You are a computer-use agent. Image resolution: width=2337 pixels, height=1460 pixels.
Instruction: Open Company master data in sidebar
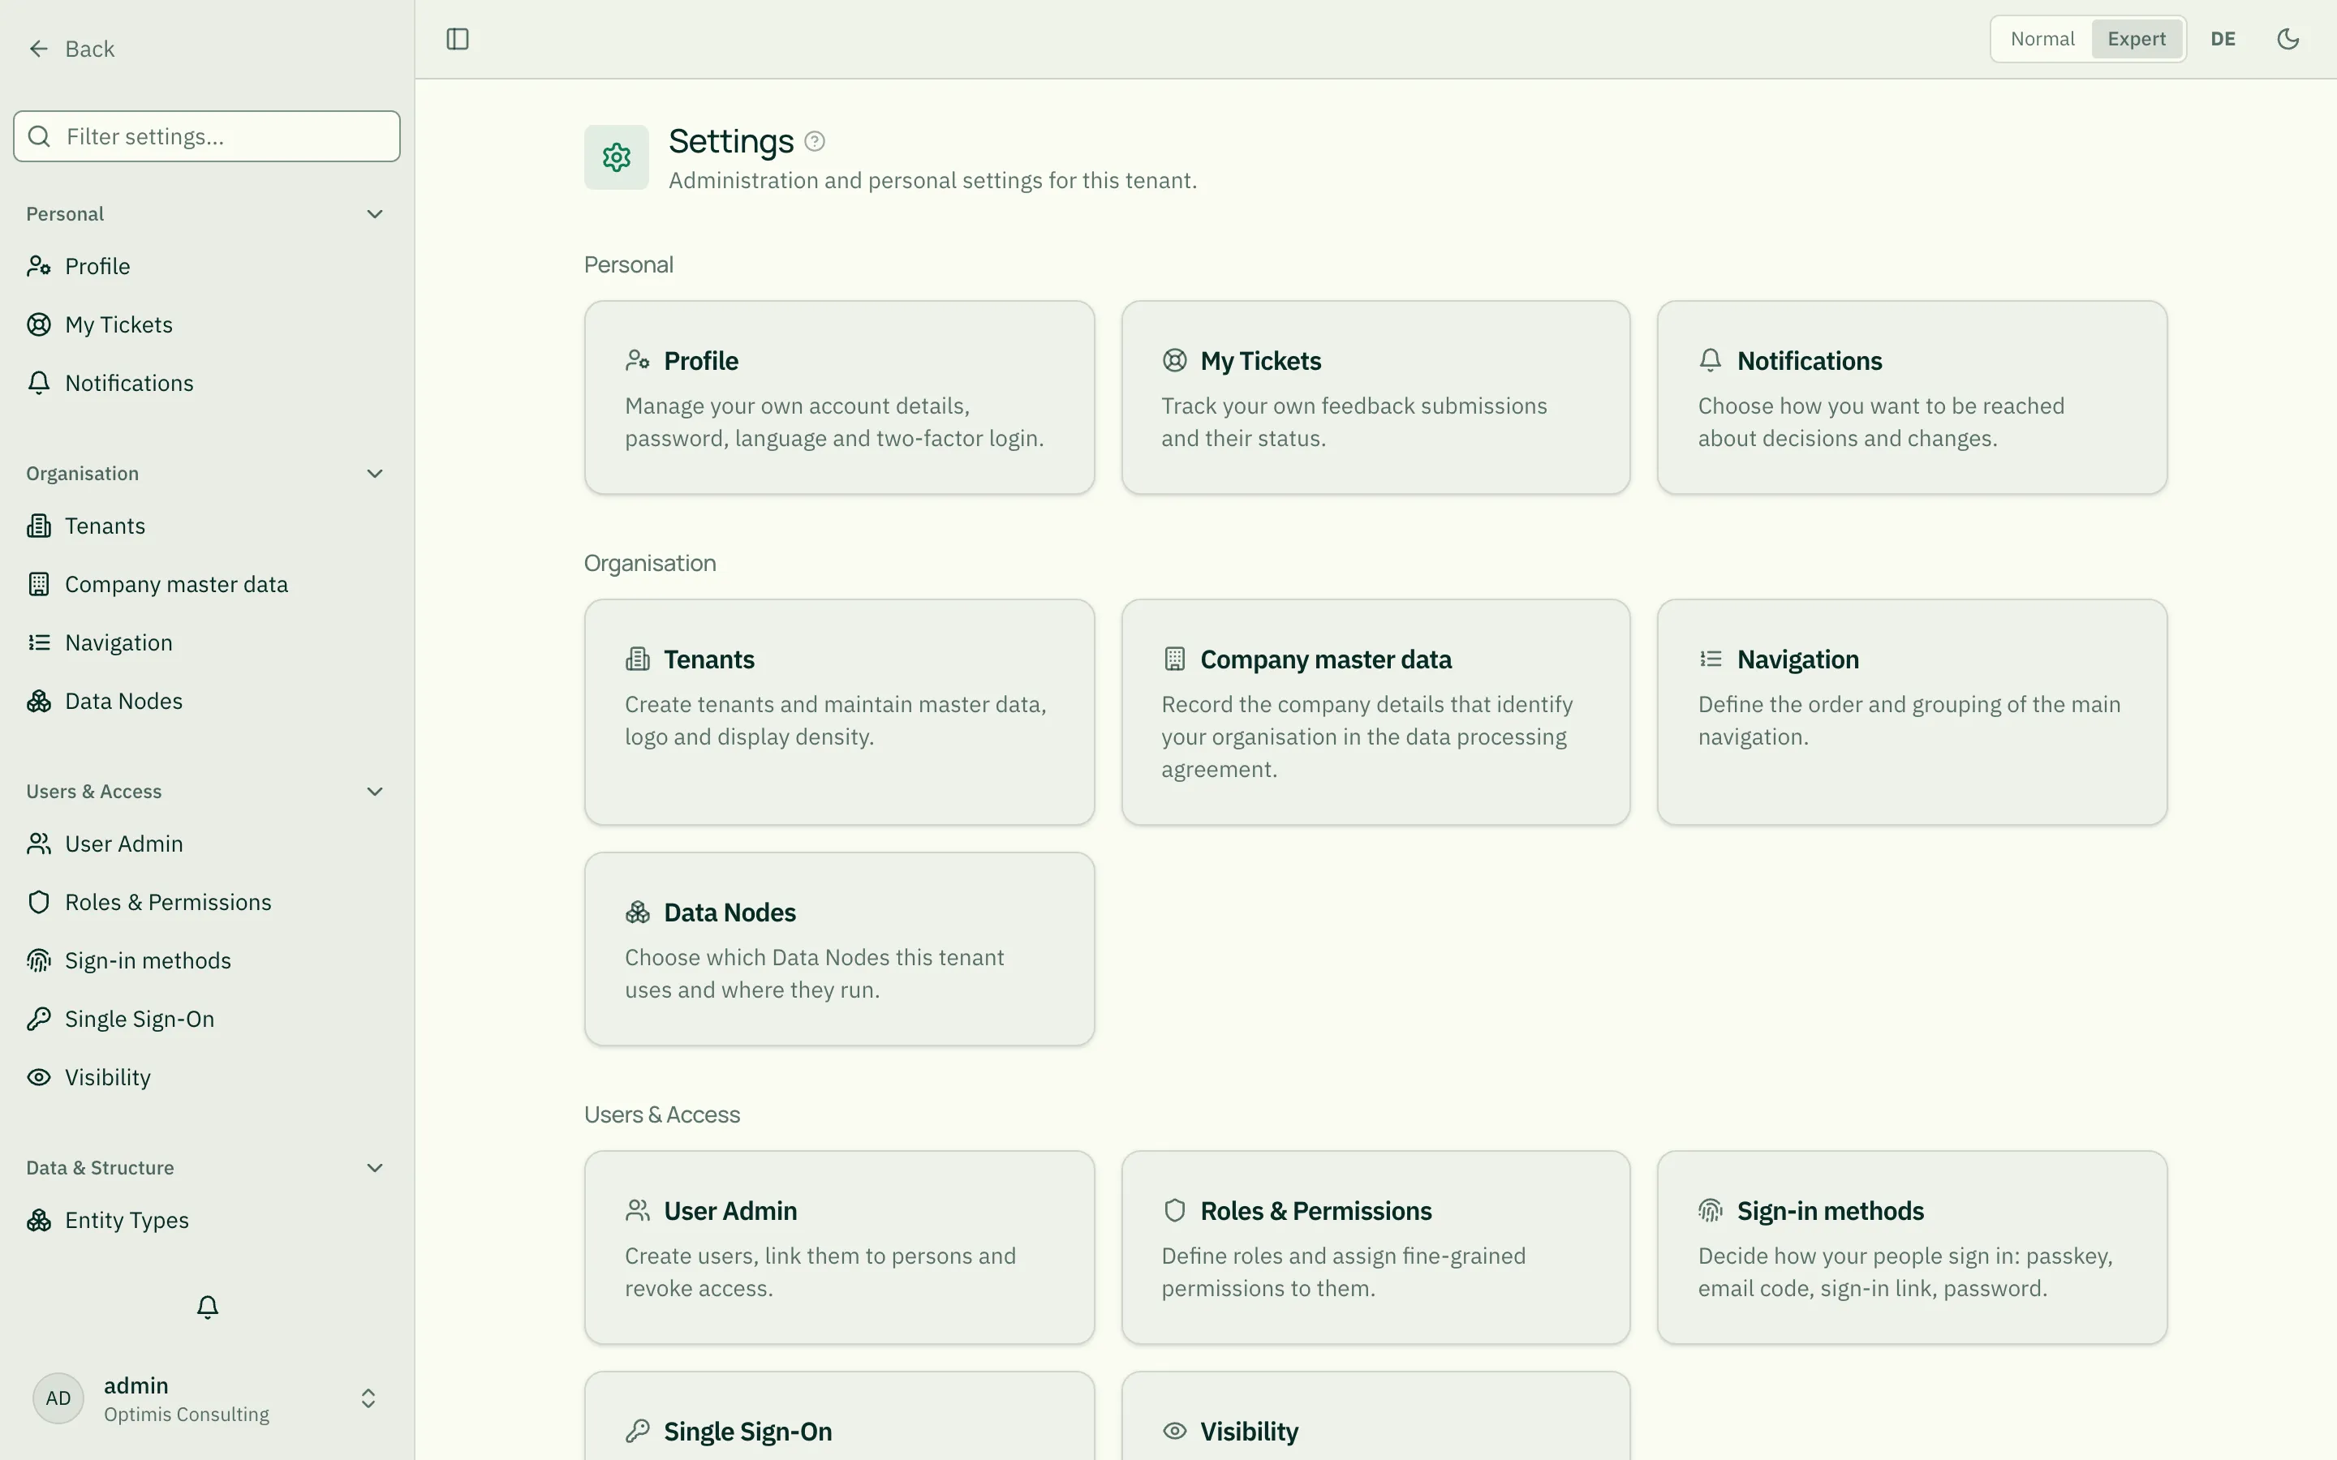point(207,584)
